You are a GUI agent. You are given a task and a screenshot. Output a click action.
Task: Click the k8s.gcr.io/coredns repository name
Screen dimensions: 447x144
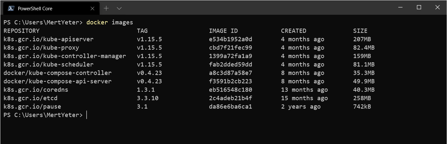(36, 90)
